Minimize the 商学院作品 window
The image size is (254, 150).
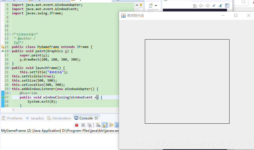click(x=223, y=15)
